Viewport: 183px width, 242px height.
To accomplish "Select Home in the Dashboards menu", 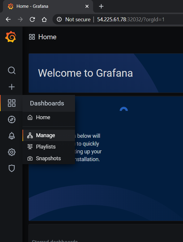I will click(43, 117).
